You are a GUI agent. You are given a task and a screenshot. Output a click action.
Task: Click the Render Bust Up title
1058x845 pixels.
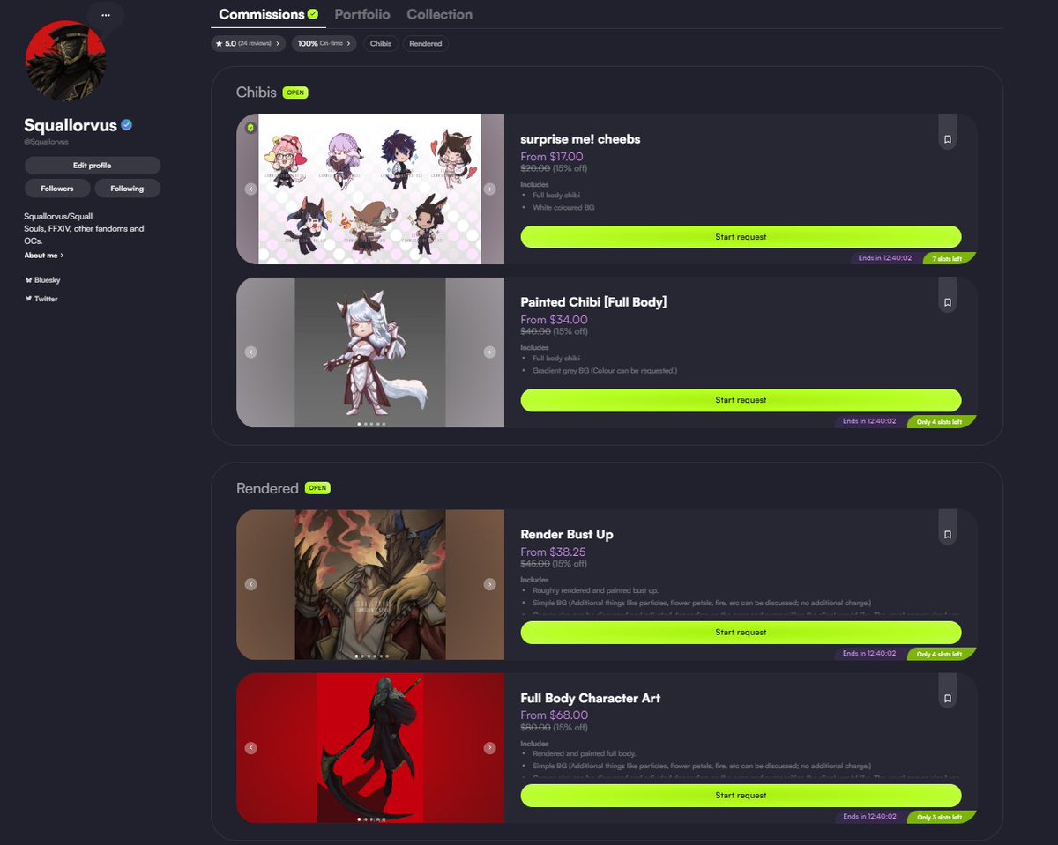[567, 534]
